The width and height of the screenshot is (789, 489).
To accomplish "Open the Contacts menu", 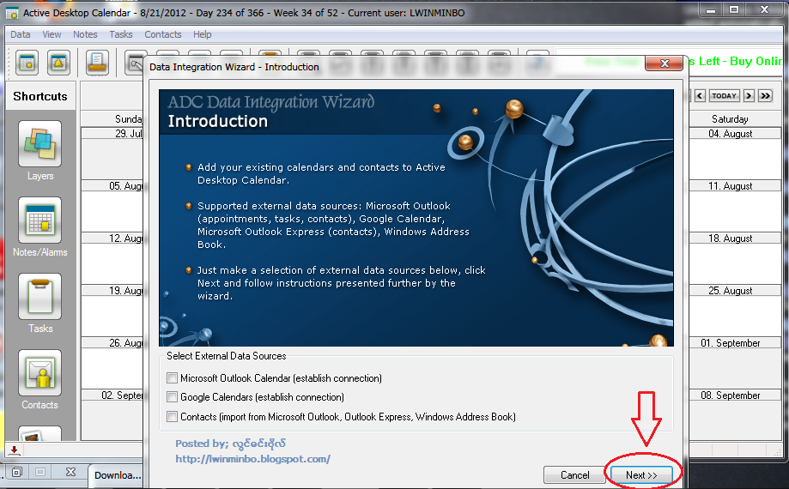I will tap(162, 34).
